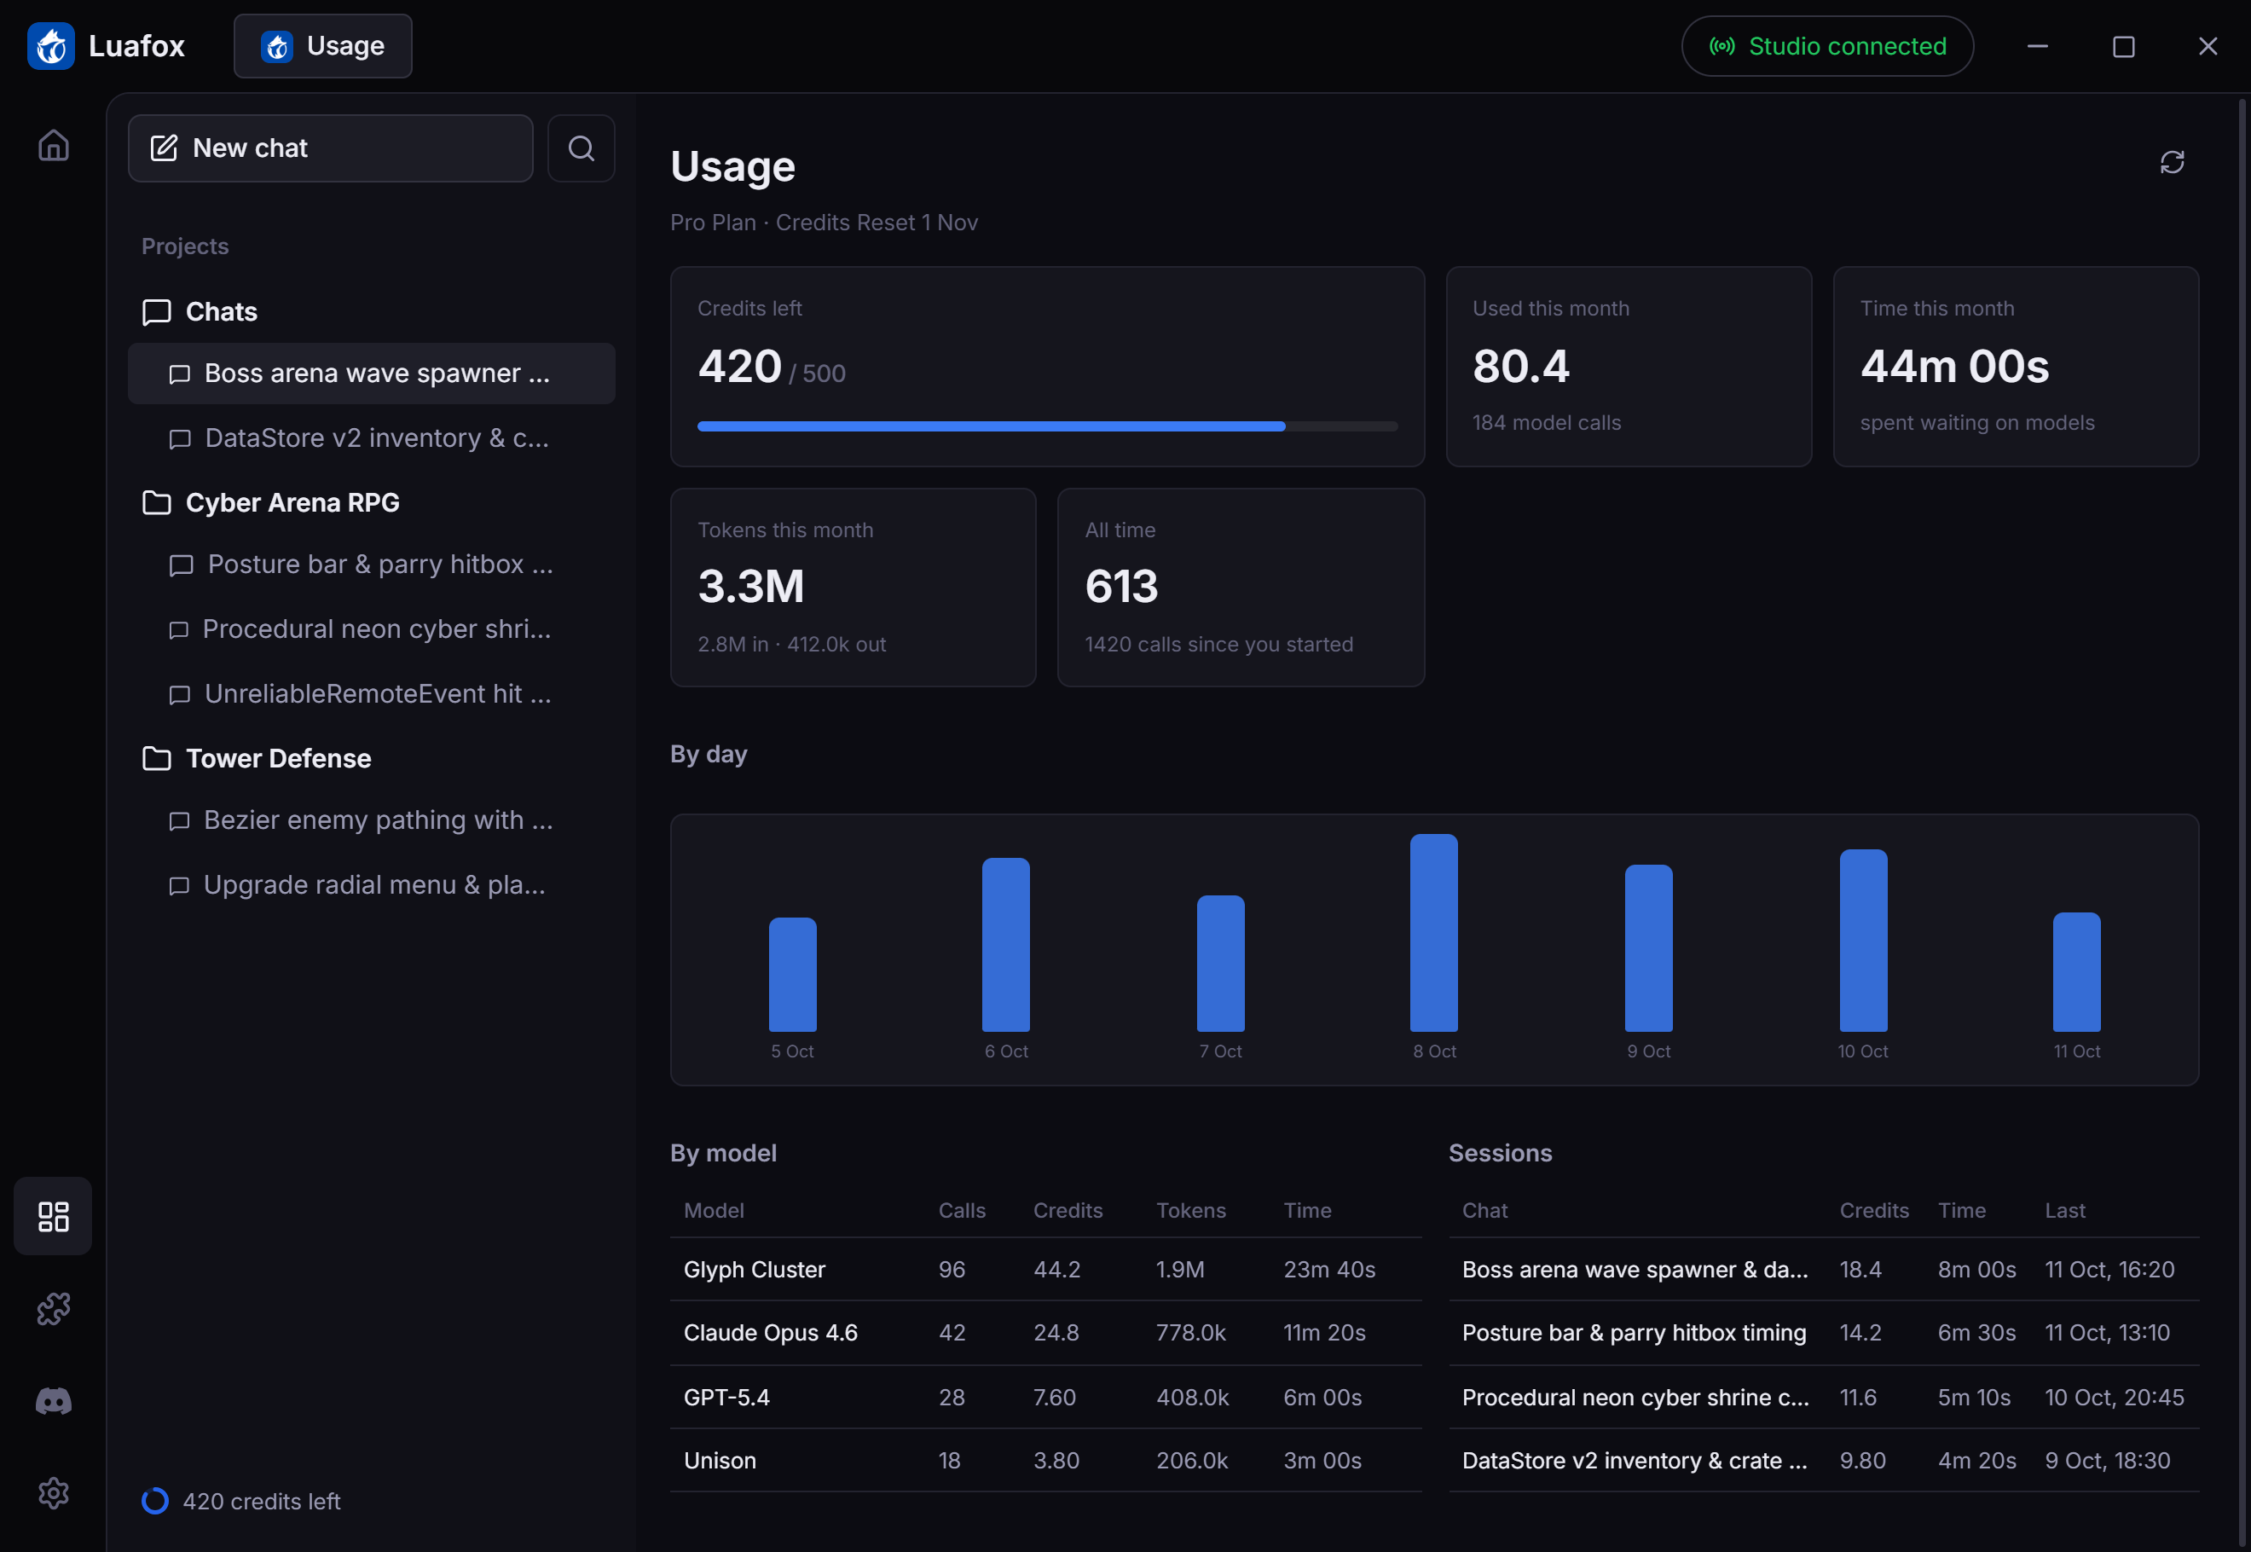Click the search icon beside New chat
This screenshot has width=2251, height=1552.
click(581, 148)
